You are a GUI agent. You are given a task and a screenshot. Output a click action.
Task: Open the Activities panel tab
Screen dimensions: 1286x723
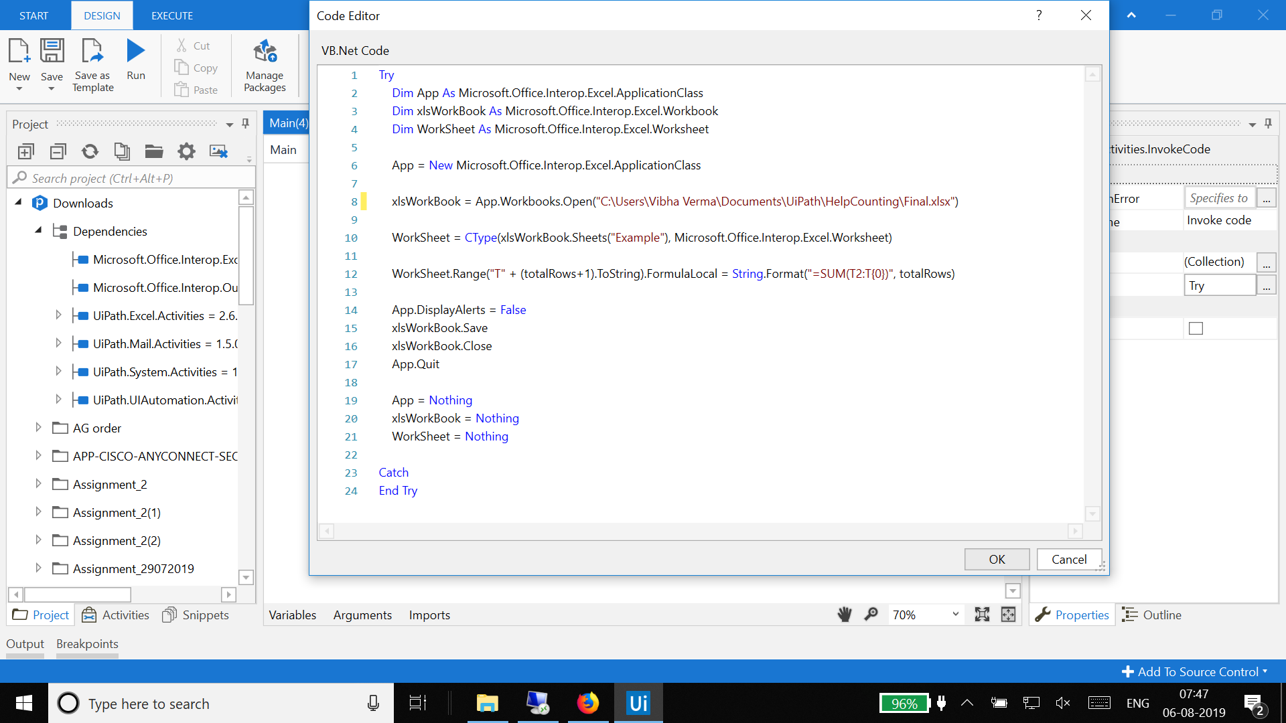[115, 615]
